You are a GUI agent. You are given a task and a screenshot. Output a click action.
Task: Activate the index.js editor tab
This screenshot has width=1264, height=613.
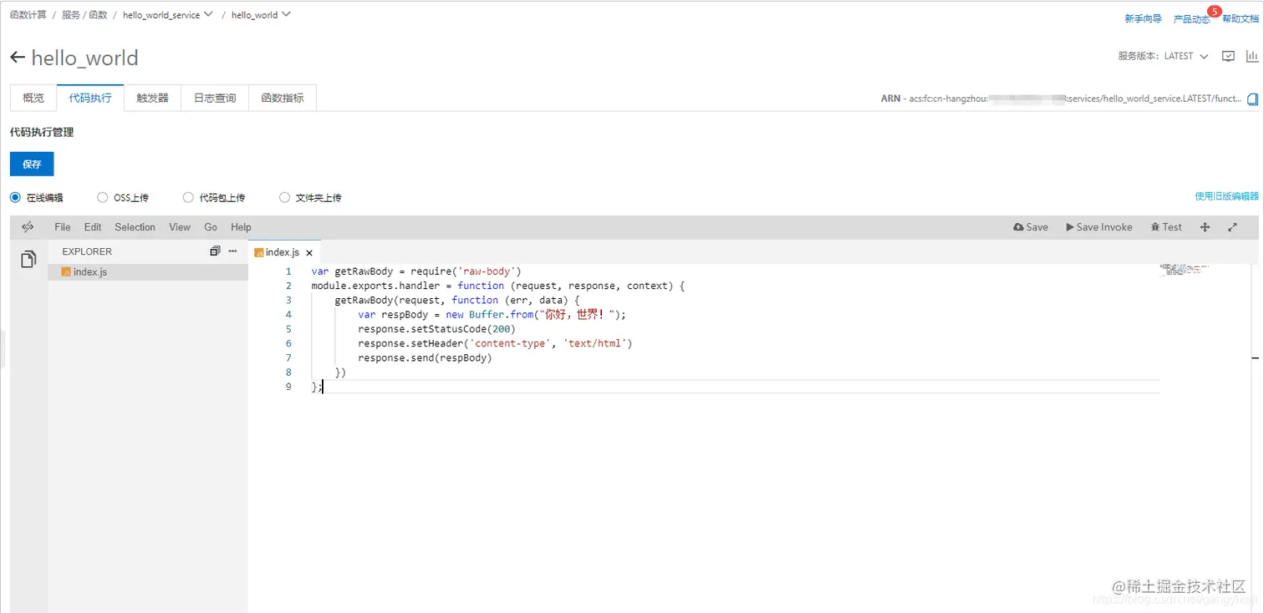[x=284, y=252]
